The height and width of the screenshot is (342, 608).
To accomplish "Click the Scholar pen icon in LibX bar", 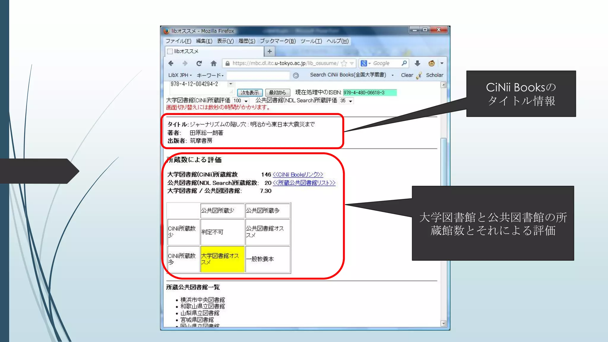I will (x=419, y=75).
